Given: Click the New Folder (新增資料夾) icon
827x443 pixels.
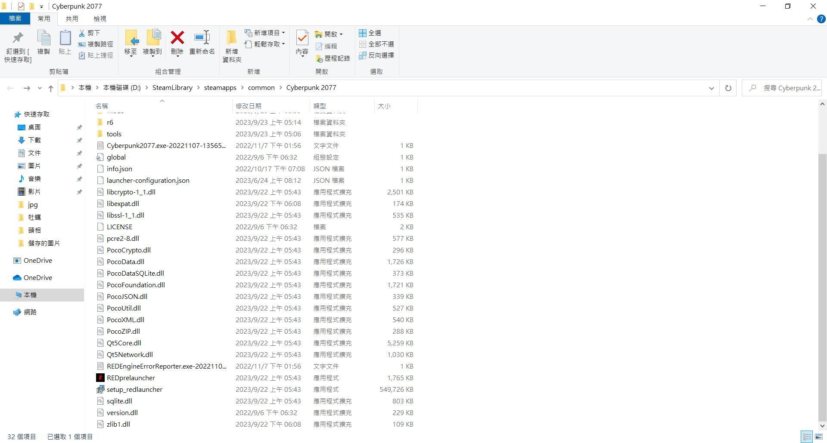Looking at the screenshot, I should tap(232, 38).
